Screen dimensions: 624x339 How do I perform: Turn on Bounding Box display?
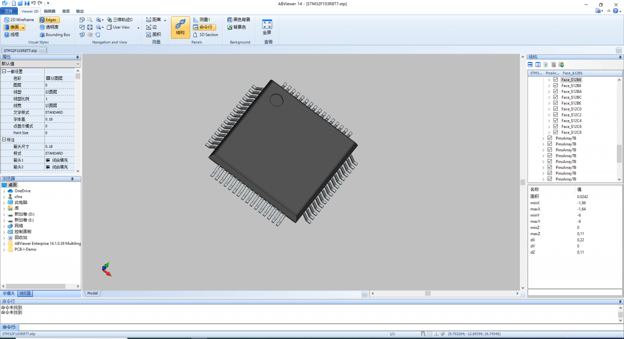point(55,35)
